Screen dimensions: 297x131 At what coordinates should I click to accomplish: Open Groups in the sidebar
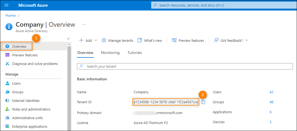pos(18,92)
